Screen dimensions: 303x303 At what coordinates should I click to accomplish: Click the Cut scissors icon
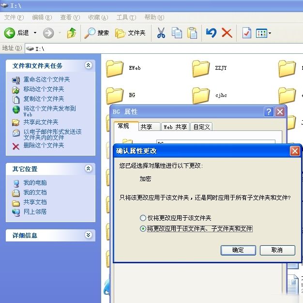click(x=161, y=33)
